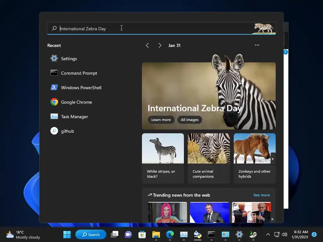Select the recent github search entry
323x242 pixels.
[x=67, y=131]
